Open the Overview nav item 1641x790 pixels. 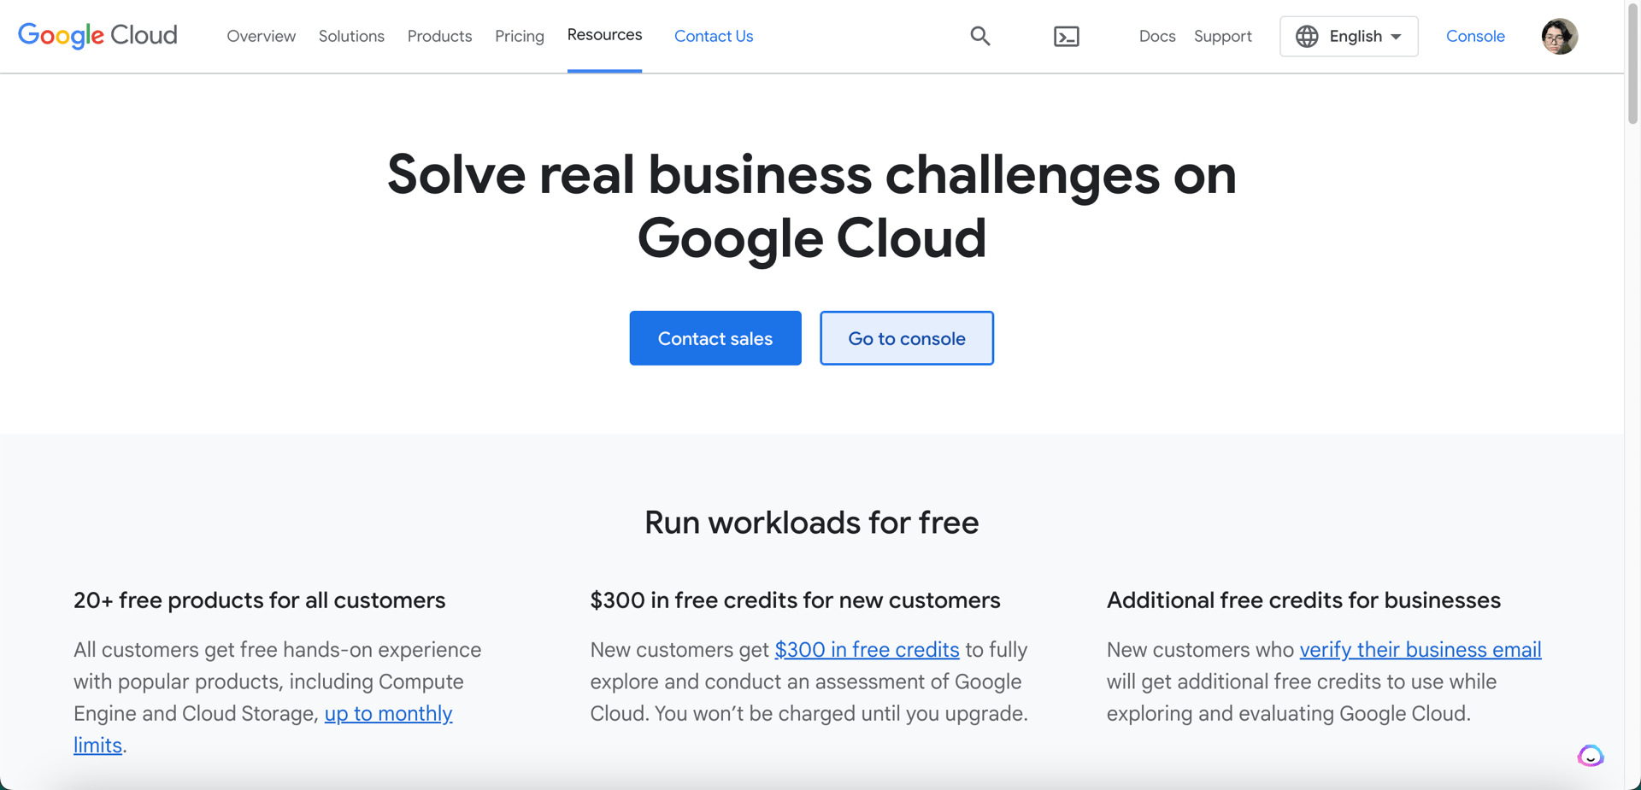pyautogui.click(x=261, y=36)
